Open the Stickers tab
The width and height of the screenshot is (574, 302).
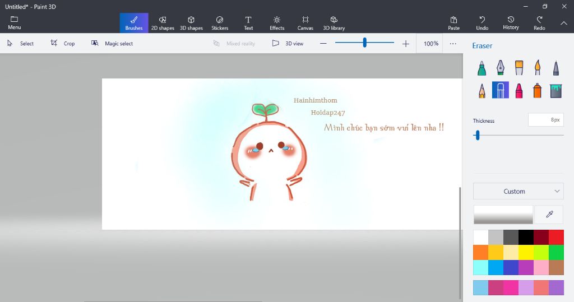pos(220,23)
